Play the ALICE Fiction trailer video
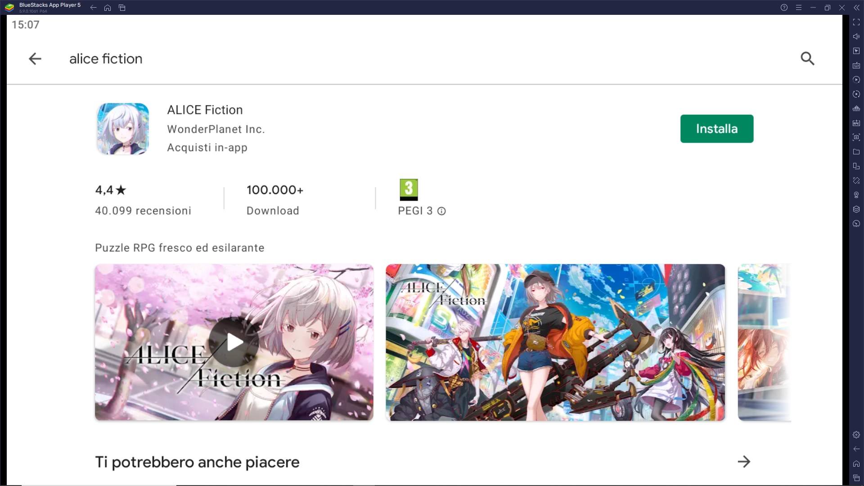Viewport: 864px width, 486px height. [x=234, y=342]
